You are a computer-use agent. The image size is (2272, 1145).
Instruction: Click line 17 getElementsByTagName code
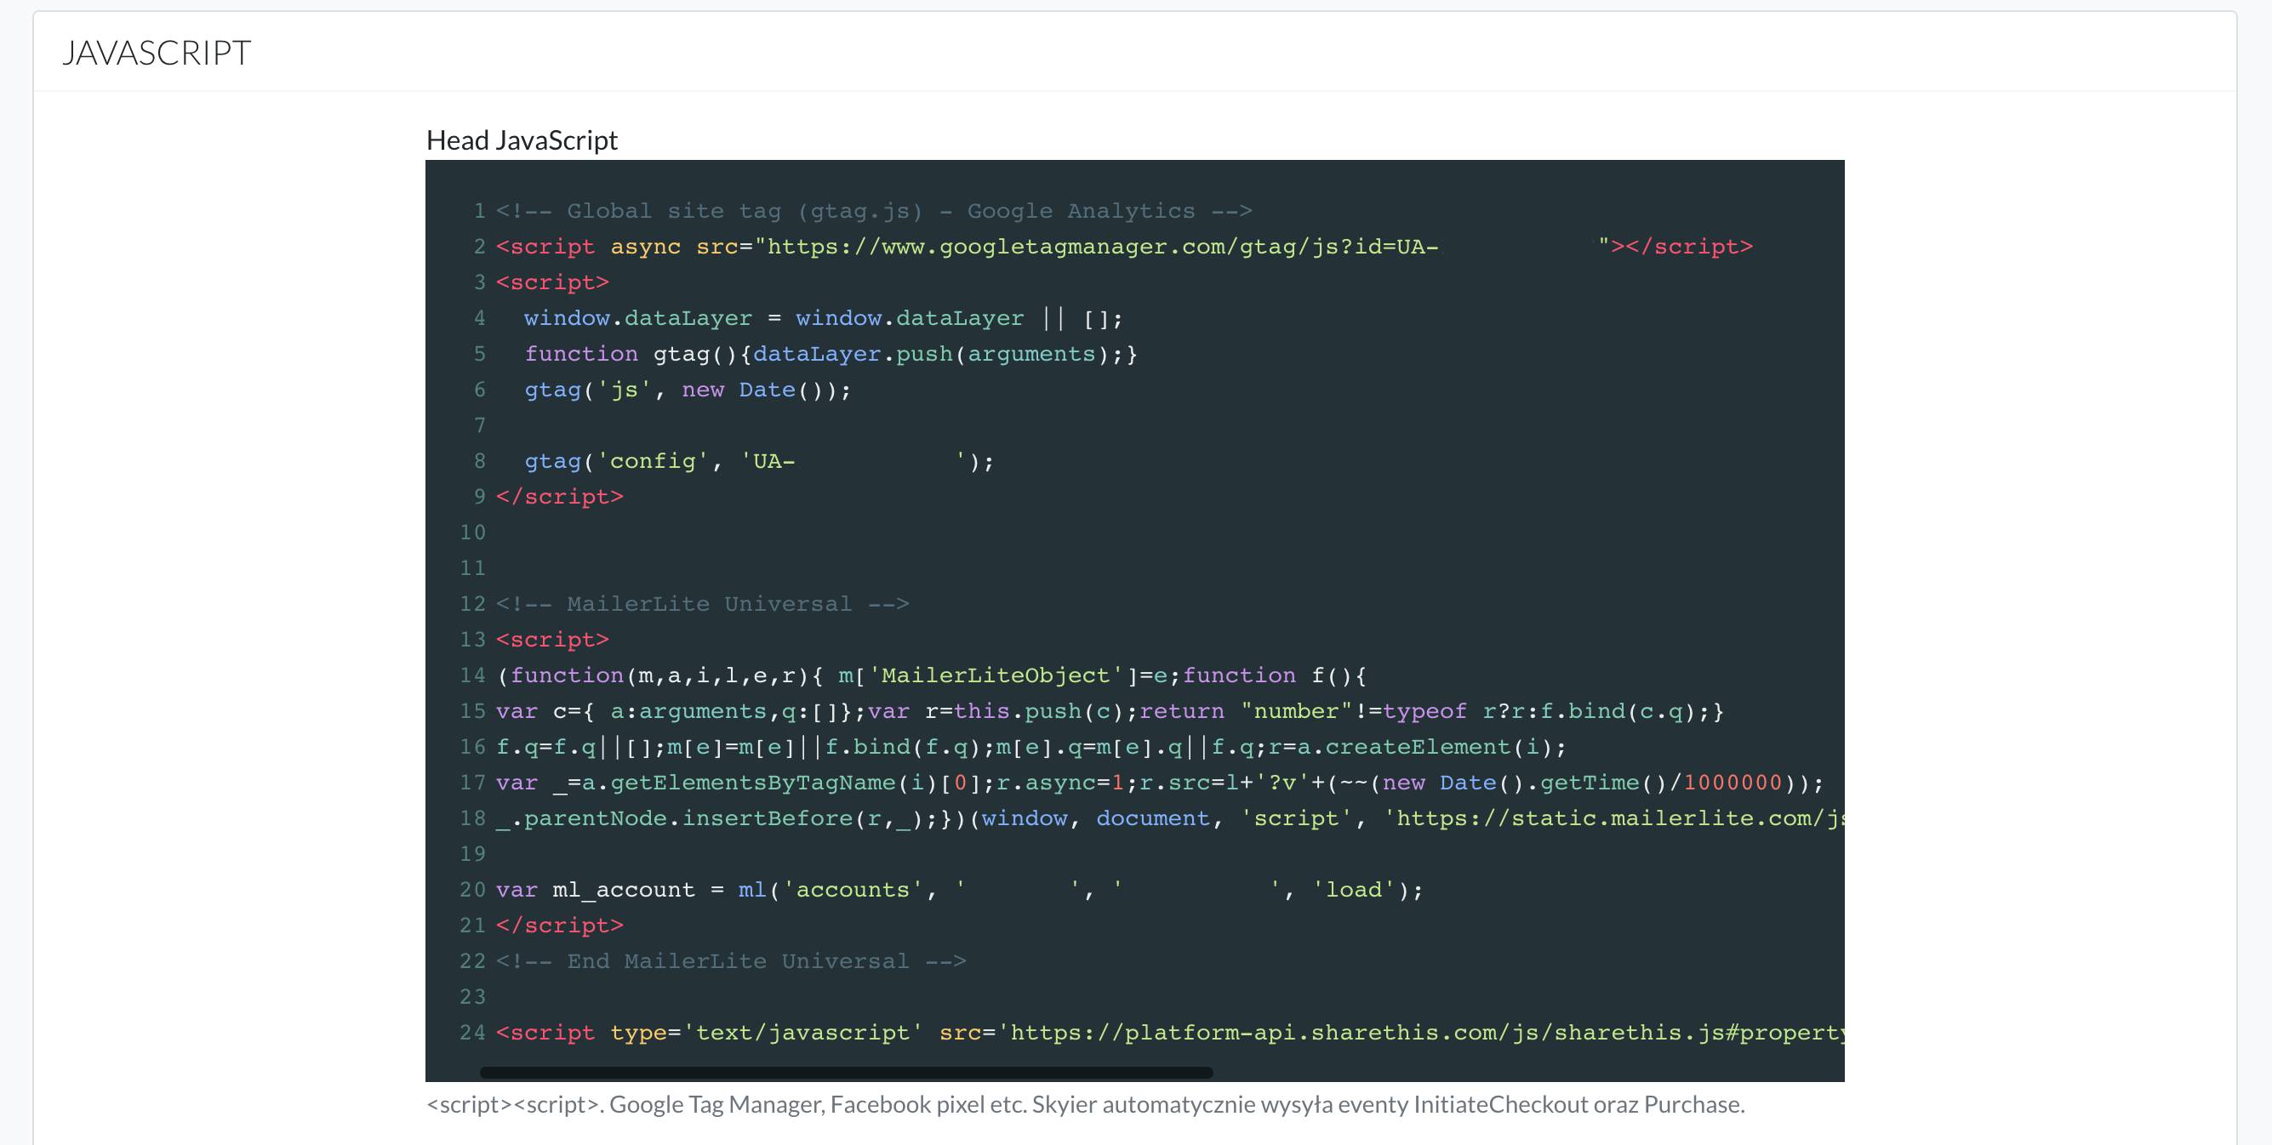pos(1160,783)
